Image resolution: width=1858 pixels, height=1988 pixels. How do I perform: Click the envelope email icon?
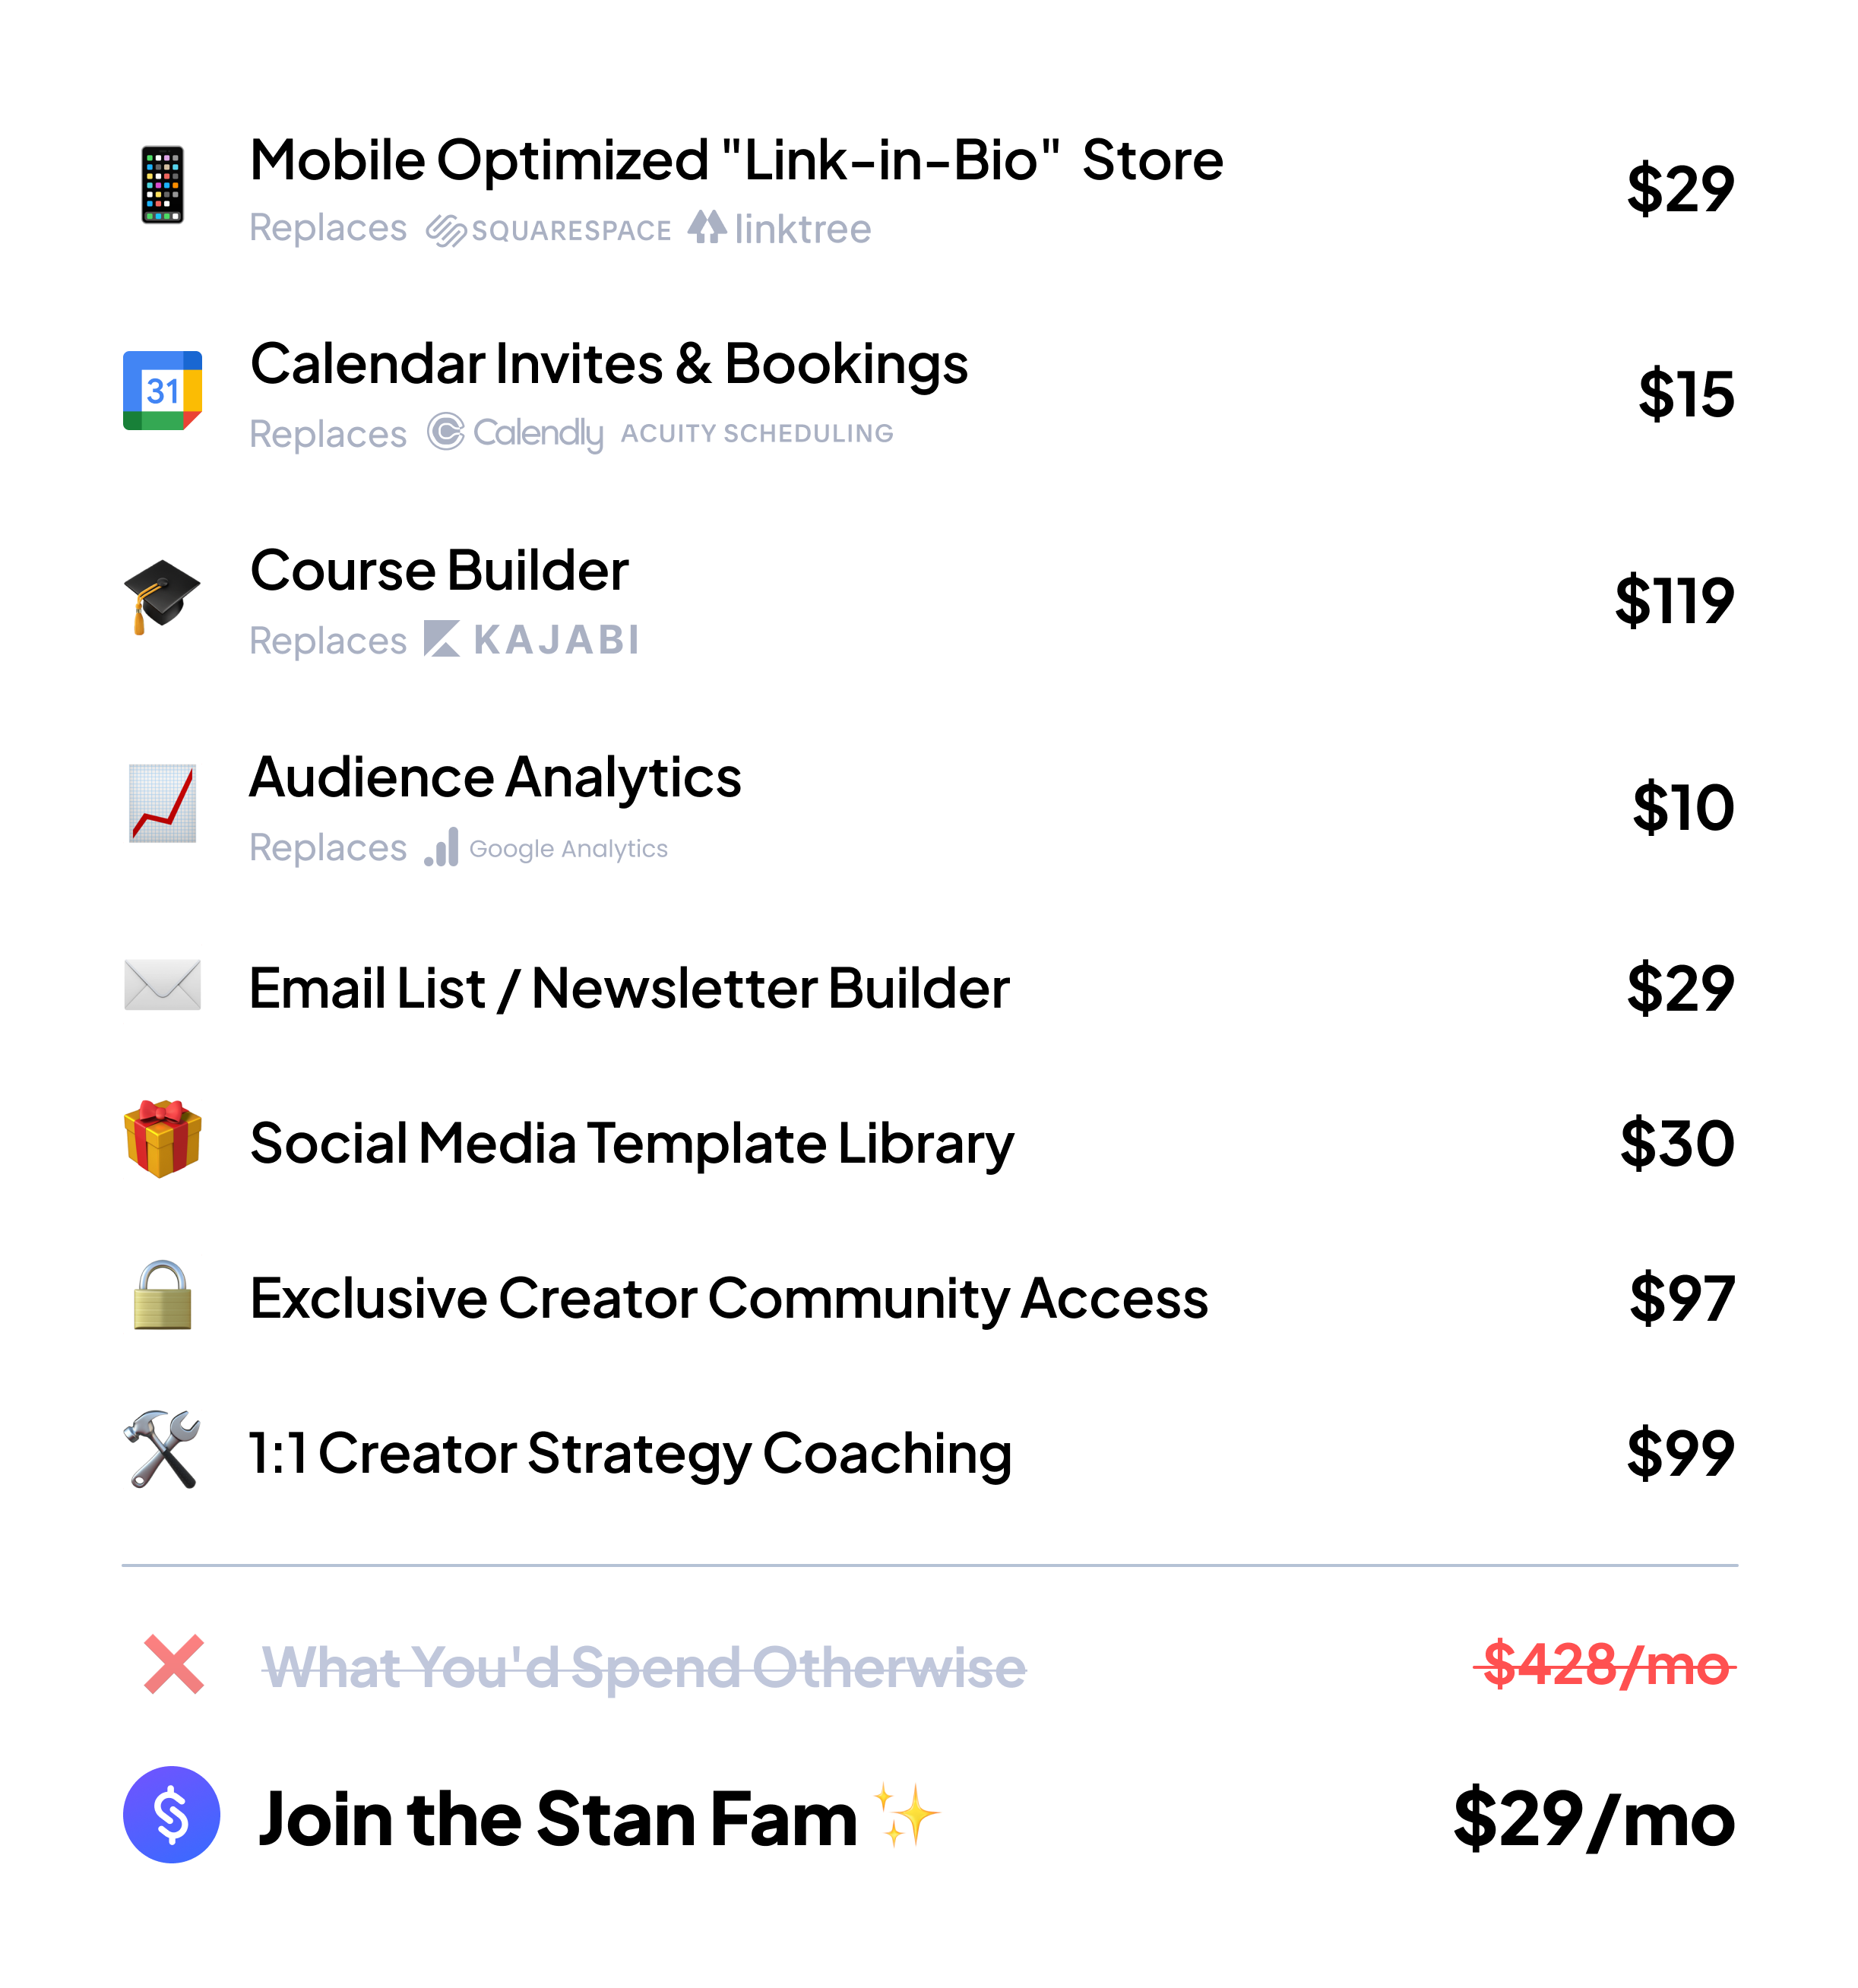coord(163,985)
